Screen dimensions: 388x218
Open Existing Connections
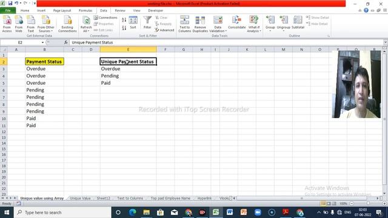click(x=67, y=24)
